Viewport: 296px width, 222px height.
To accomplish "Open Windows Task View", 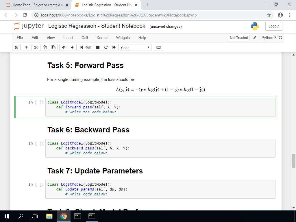I will [x=35, y=216].
